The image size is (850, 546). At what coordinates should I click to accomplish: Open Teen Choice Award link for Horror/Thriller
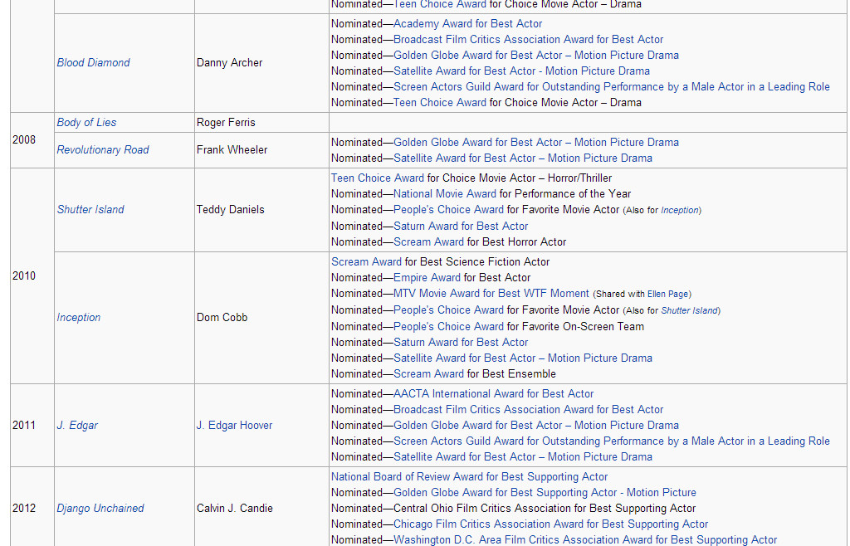[x=378, y=178]
